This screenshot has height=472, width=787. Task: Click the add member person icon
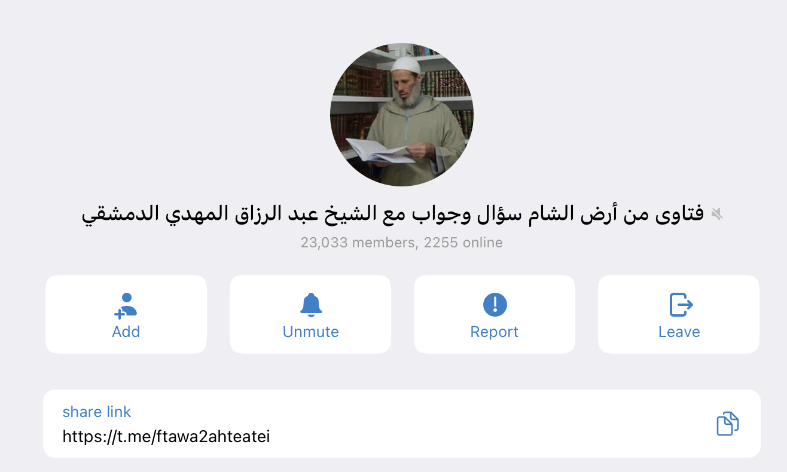point(126,305)
